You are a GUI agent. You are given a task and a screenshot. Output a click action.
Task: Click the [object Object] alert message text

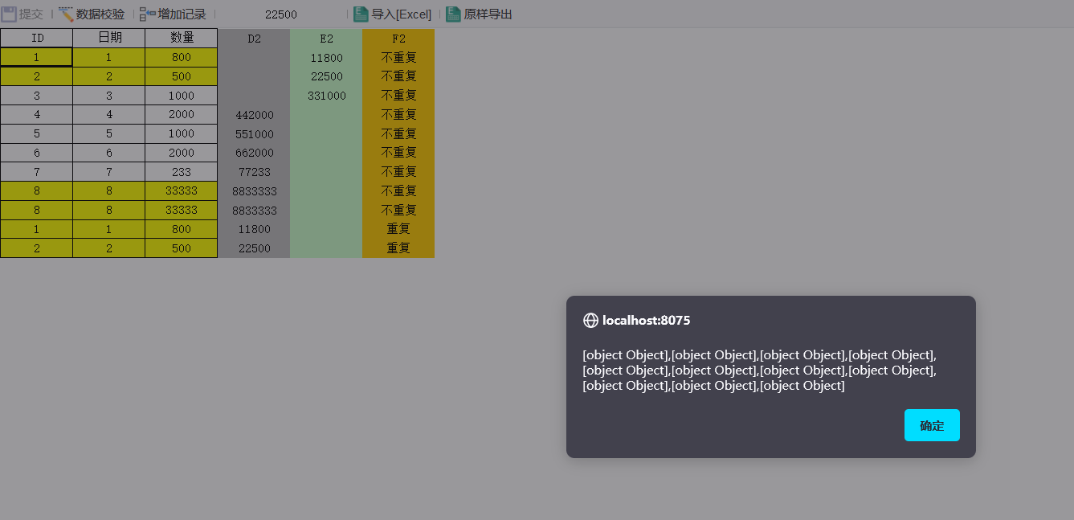(x=759, y=371)
